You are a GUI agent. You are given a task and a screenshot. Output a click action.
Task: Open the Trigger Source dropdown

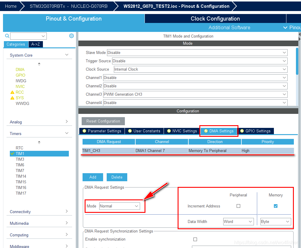pyautogui.click(x=200, y=61)
